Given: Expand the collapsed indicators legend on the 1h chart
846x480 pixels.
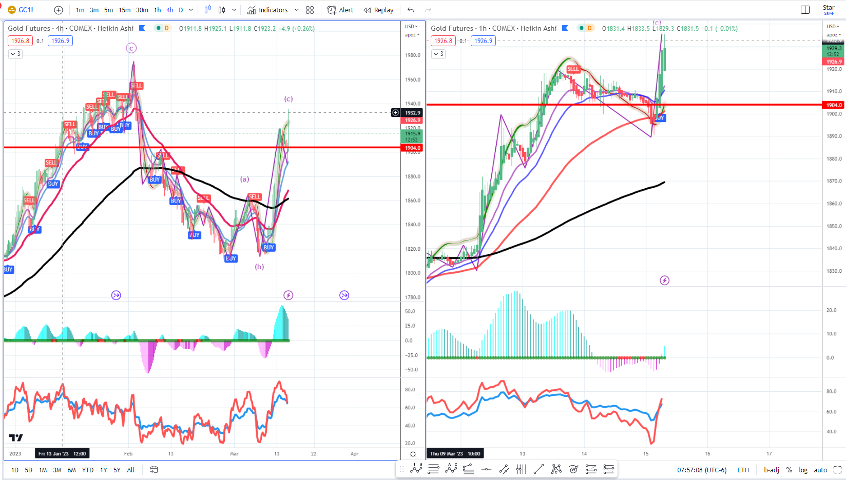Looking at the screenshot, I should pos(438,54).
